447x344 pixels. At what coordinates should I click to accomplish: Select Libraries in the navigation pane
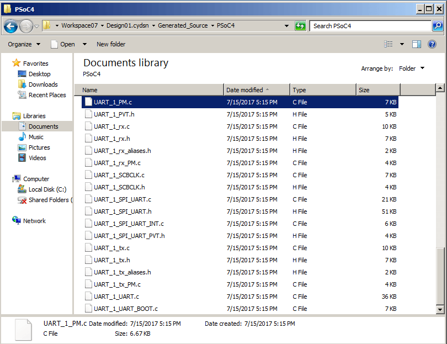[34, 116]
